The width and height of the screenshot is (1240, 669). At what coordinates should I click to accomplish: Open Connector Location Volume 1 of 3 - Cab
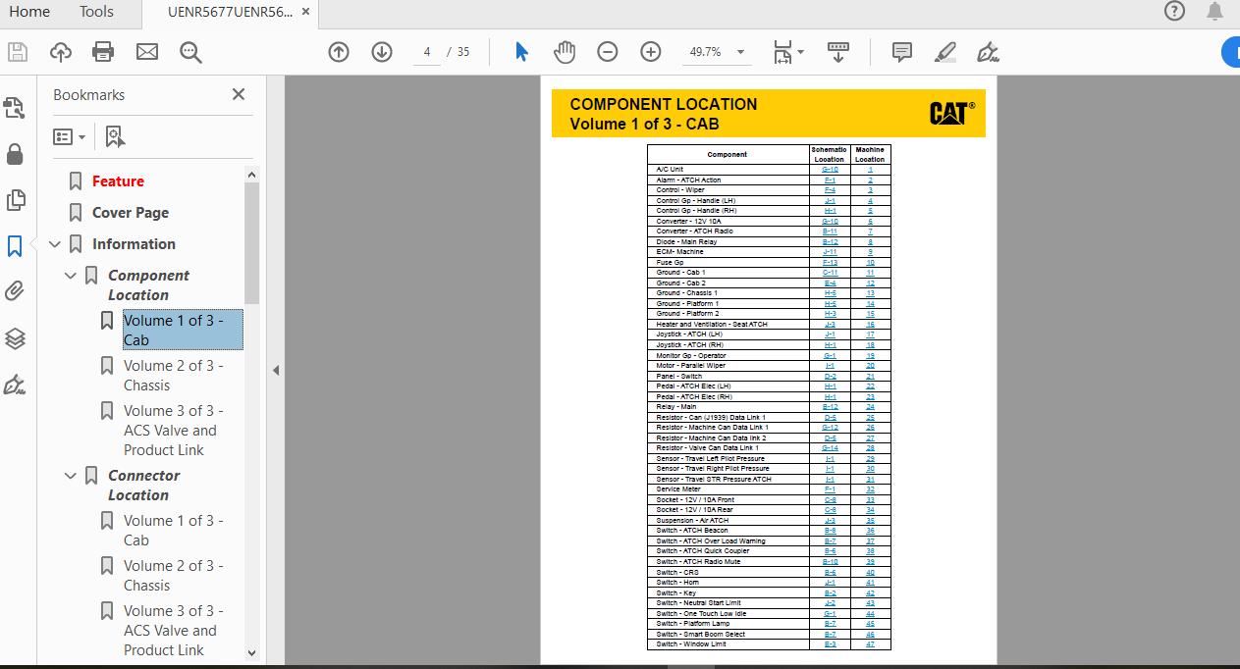click(x=174, y=530)
